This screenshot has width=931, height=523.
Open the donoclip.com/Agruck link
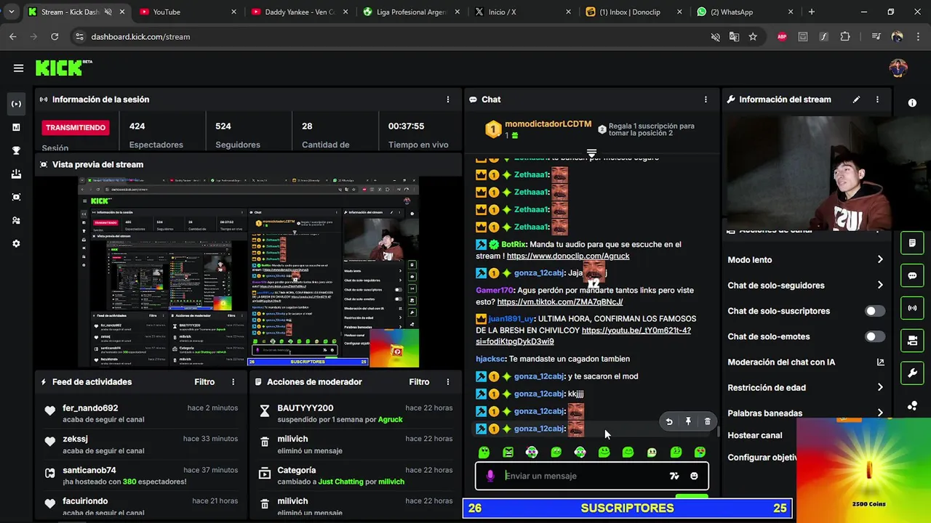[568, 256]
